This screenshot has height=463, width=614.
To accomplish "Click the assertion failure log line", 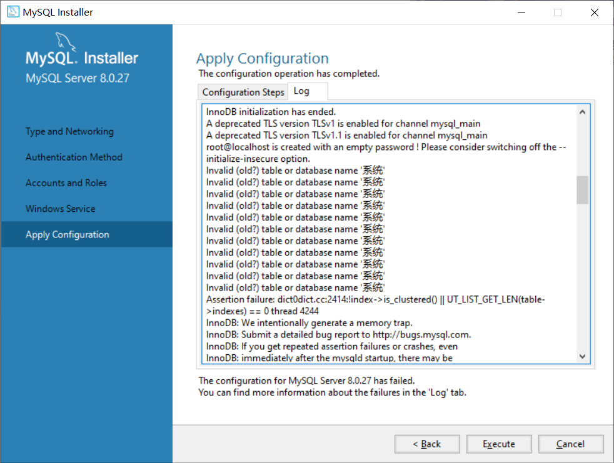I will pyautogui.click(x=375, y=299).
